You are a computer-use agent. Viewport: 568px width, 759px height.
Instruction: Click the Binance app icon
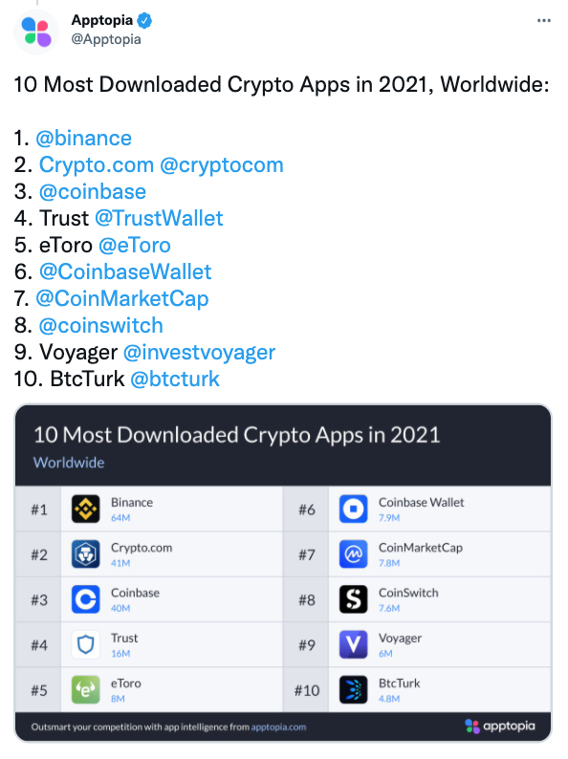point(86,509)
